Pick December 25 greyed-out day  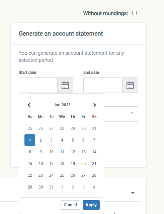pos(30,128)
